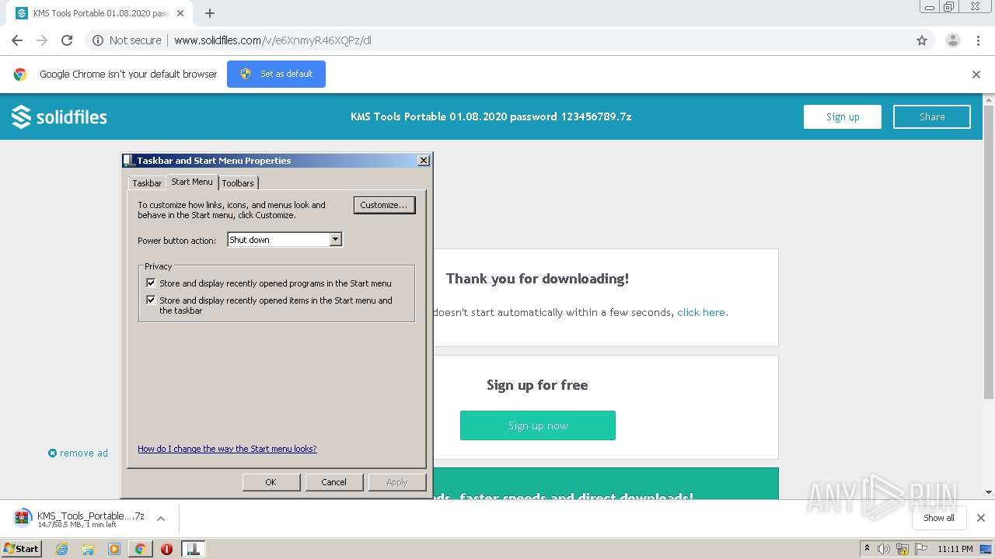Open the Chrome profile avatar icon
The height and width of the screenshot is (559, 995).
(x=952, y=40)
